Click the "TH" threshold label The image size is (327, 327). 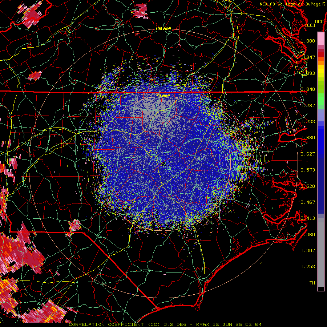pyautogui.click(x=312, y=283)
